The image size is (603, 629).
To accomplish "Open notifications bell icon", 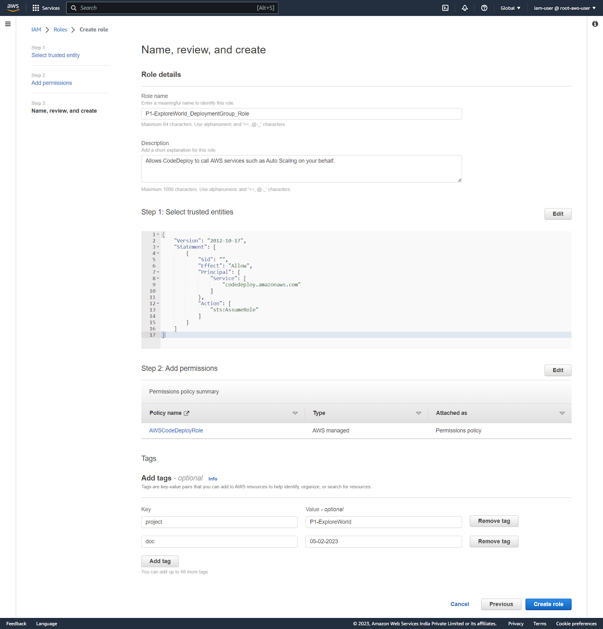I will coord(465,8).
